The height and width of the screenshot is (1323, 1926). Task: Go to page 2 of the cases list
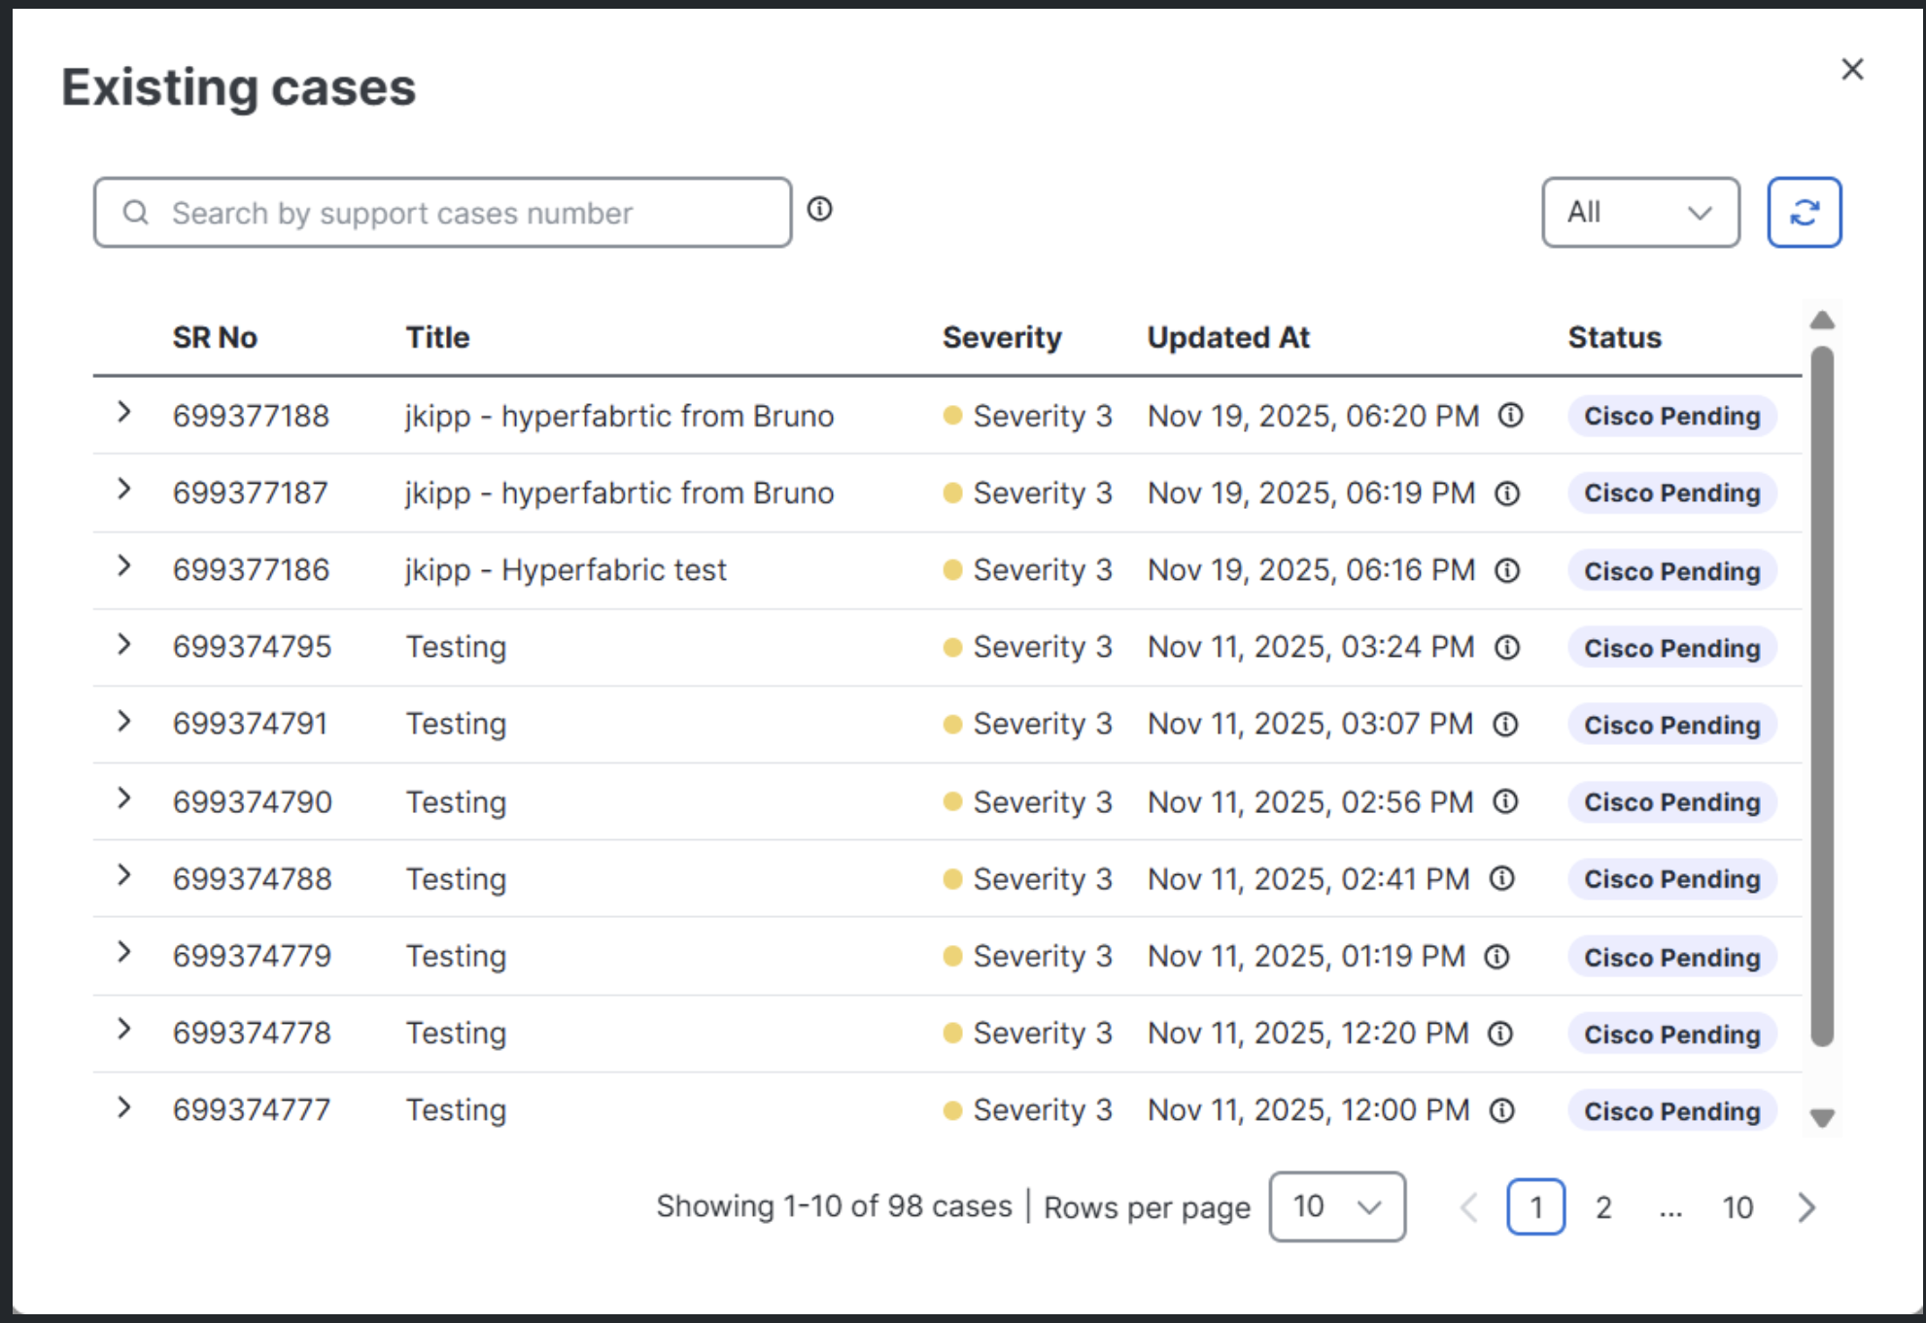(x=1602, y=1206)
